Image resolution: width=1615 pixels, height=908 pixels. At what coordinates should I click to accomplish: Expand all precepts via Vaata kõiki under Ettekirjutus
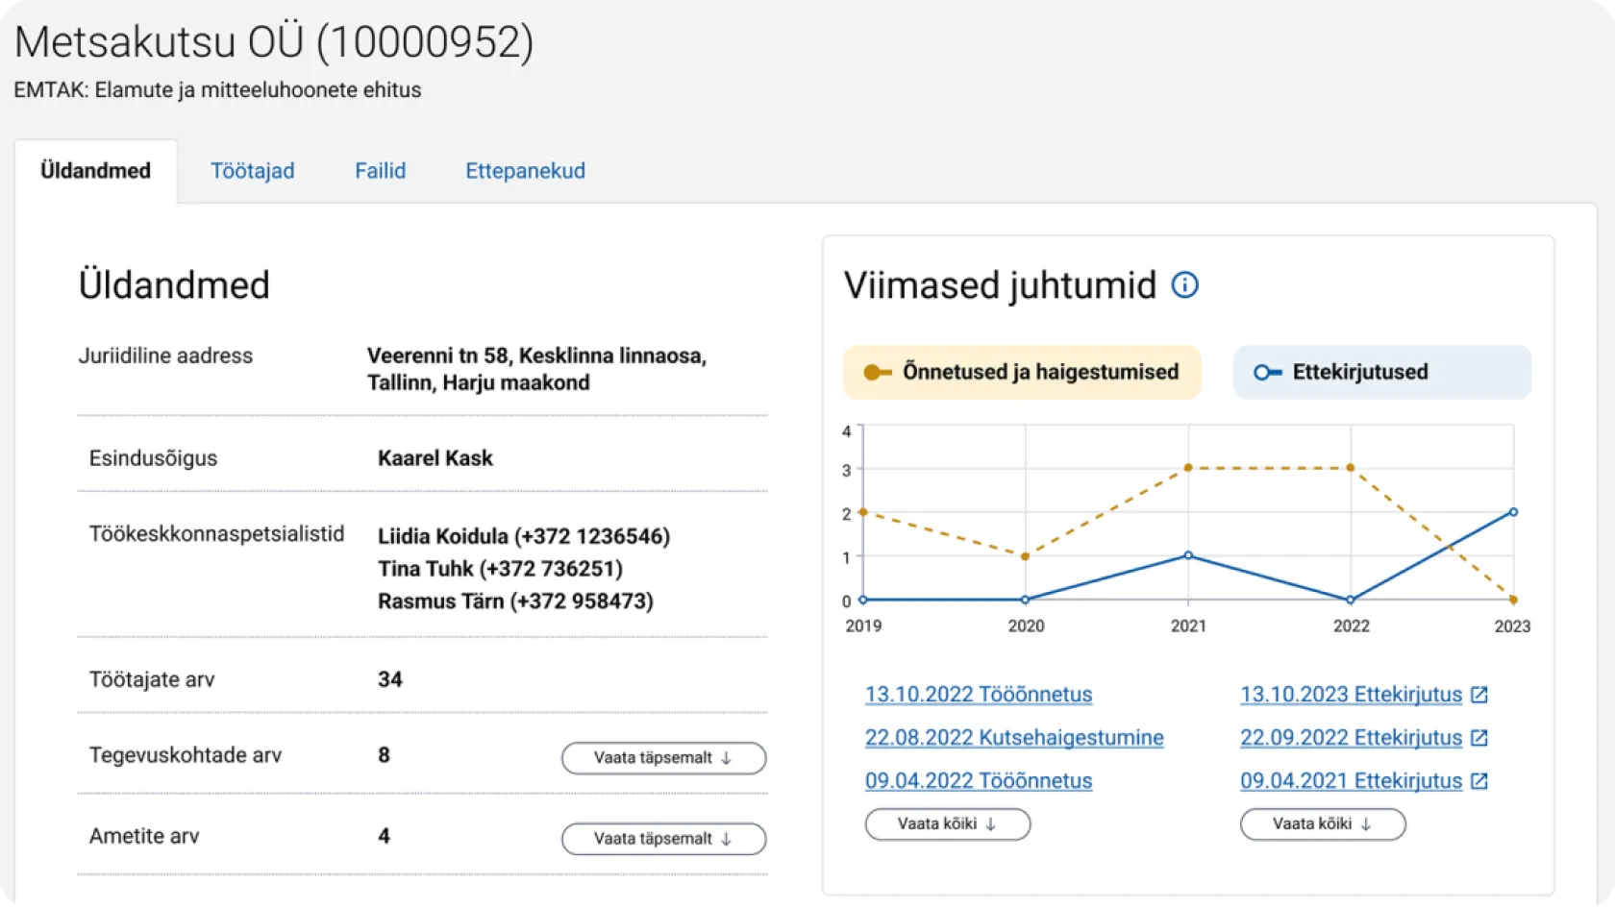pos(1322,824)
